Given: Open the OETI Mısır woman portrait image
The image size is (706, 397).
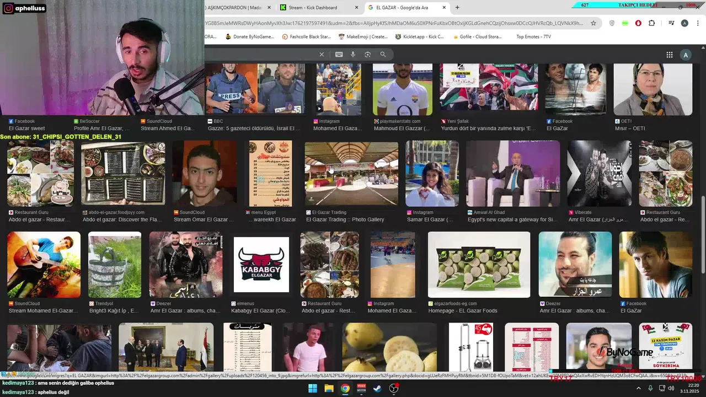Looking at the screenshot, I should coord(652,89).
